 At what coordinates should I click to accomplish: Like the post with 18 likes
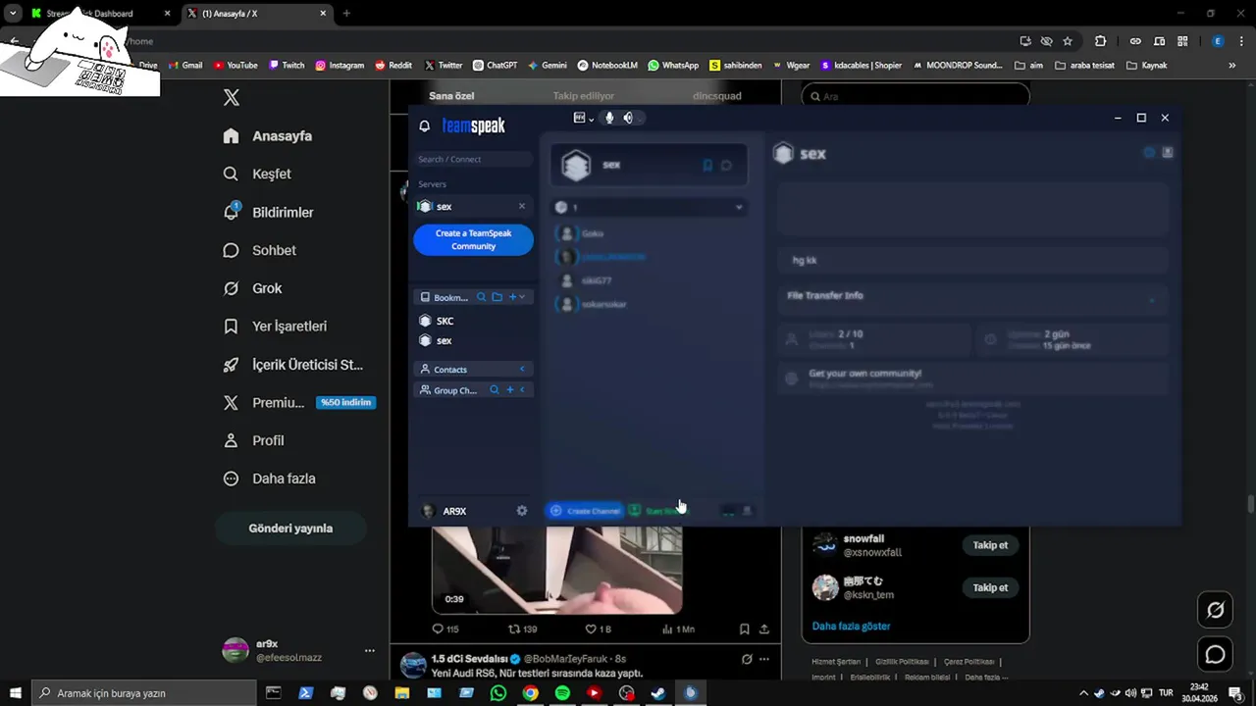(598, 629)
